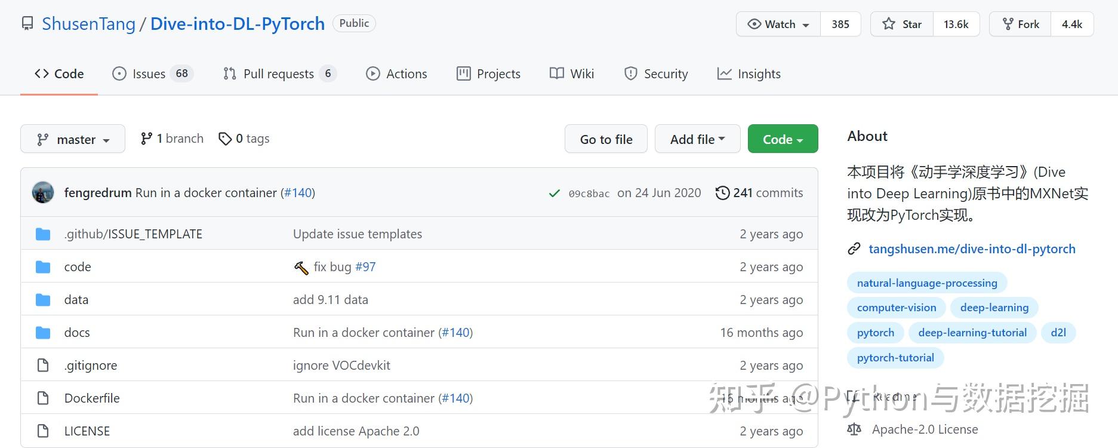Open the Pull requests tab
This screenshot has height=448, width=1118.
click(x=278, y=74)
